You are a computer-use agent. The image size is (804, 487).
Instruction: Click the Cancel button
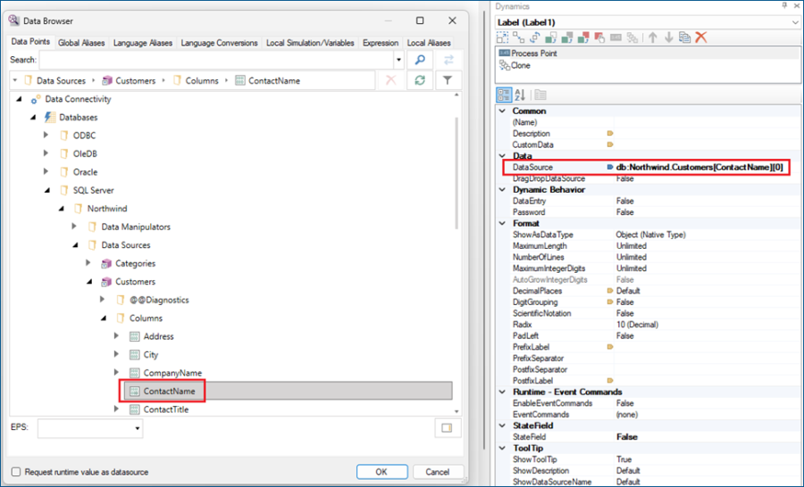pyautogui.click(x=438, y=472)
